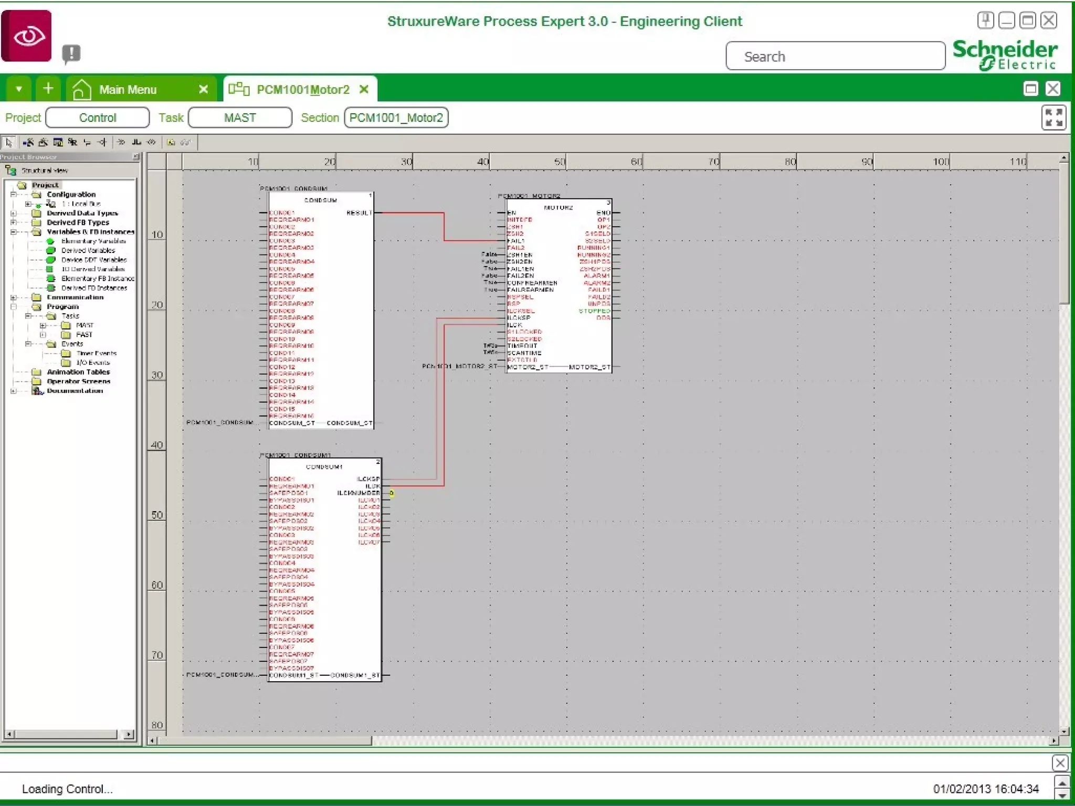The width and height of the screenshot is (1075, 806).
Task: Click the Control project button
Action: pyautogui.click(x=98, y=118)
